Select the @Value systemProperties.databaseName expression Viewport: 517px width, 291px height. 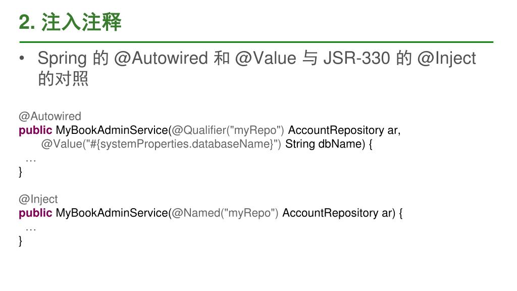coord(161,144)
